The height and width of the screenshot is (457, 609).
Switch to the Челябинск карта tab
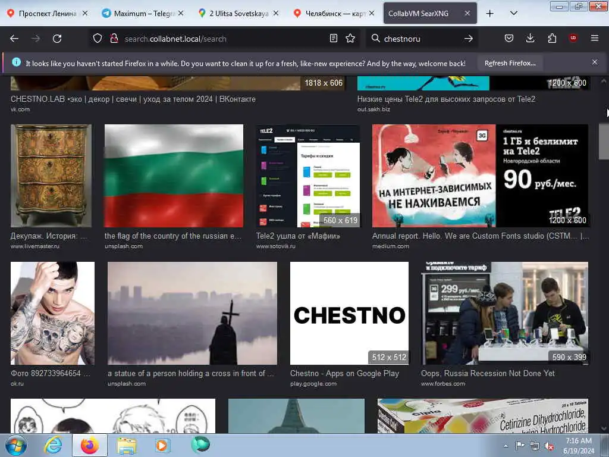click(334, 13)
